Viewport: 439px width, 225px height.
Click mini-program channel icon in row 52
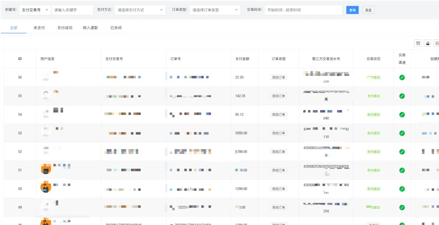tap(402, 152)
